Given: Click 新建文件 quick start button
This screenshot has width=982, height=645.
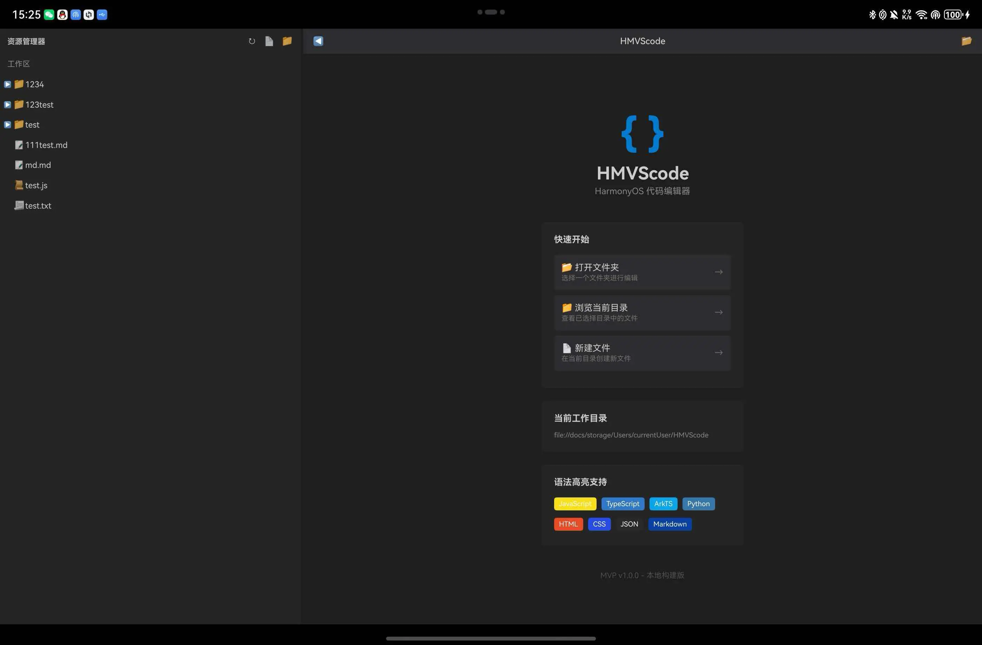Looking at the screenshot, I should point(642,353).
